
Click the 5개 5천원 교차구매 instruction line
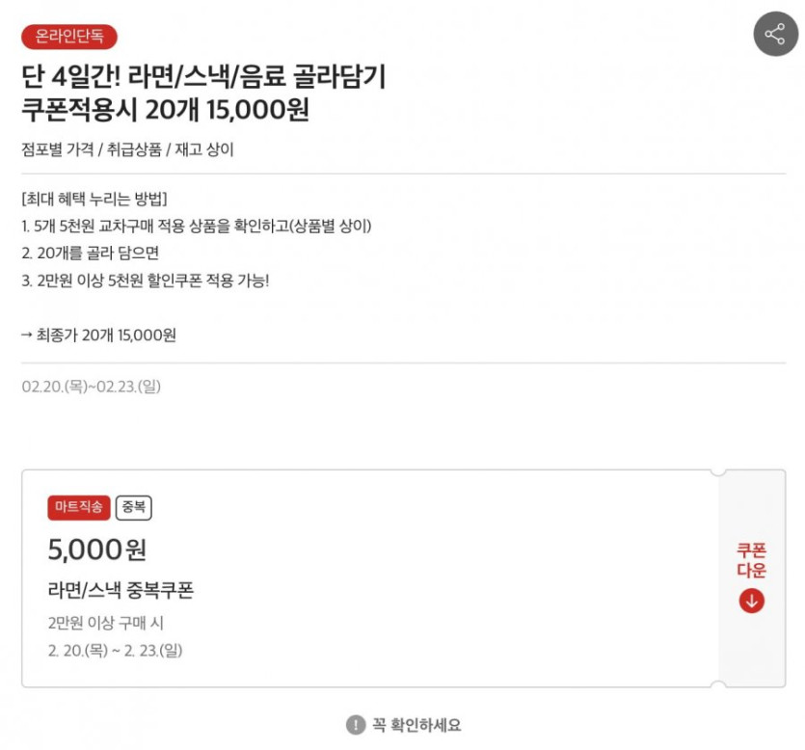tap(196, 226)
